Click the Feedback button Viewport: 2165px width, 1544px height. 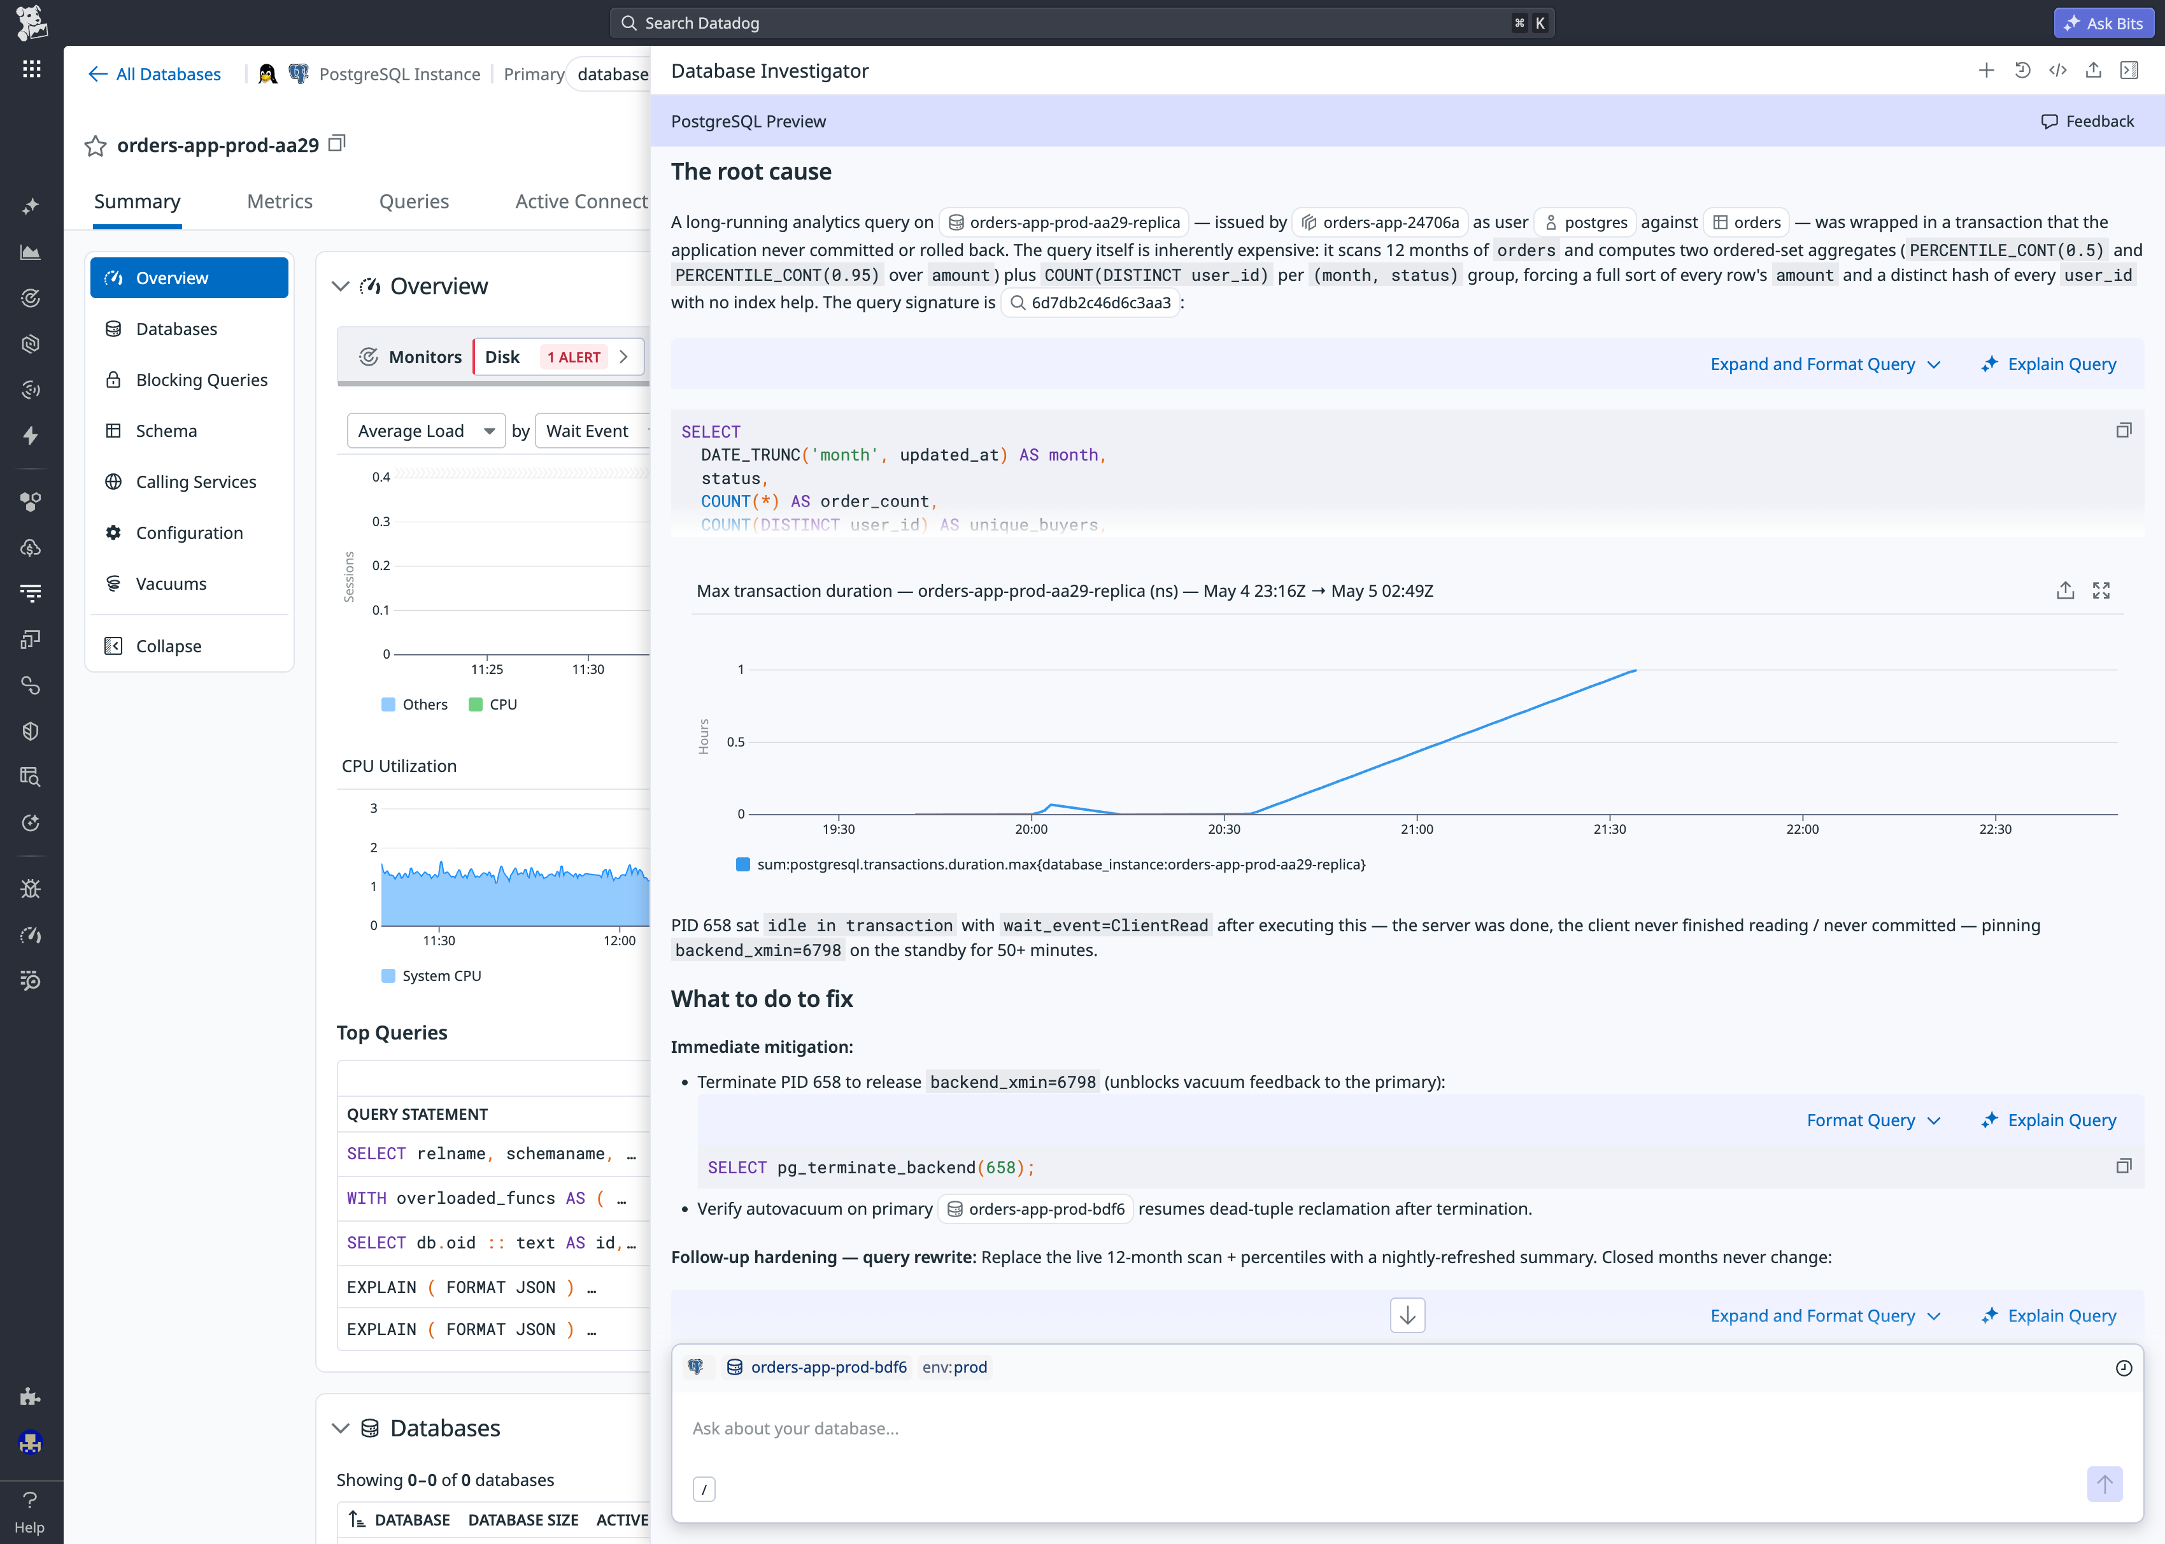pyautogui.click(x=2087, y=121)
